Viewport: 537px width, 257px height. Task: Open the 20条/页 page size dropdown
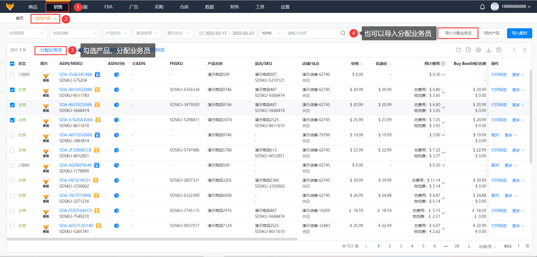tap(487, 246)
